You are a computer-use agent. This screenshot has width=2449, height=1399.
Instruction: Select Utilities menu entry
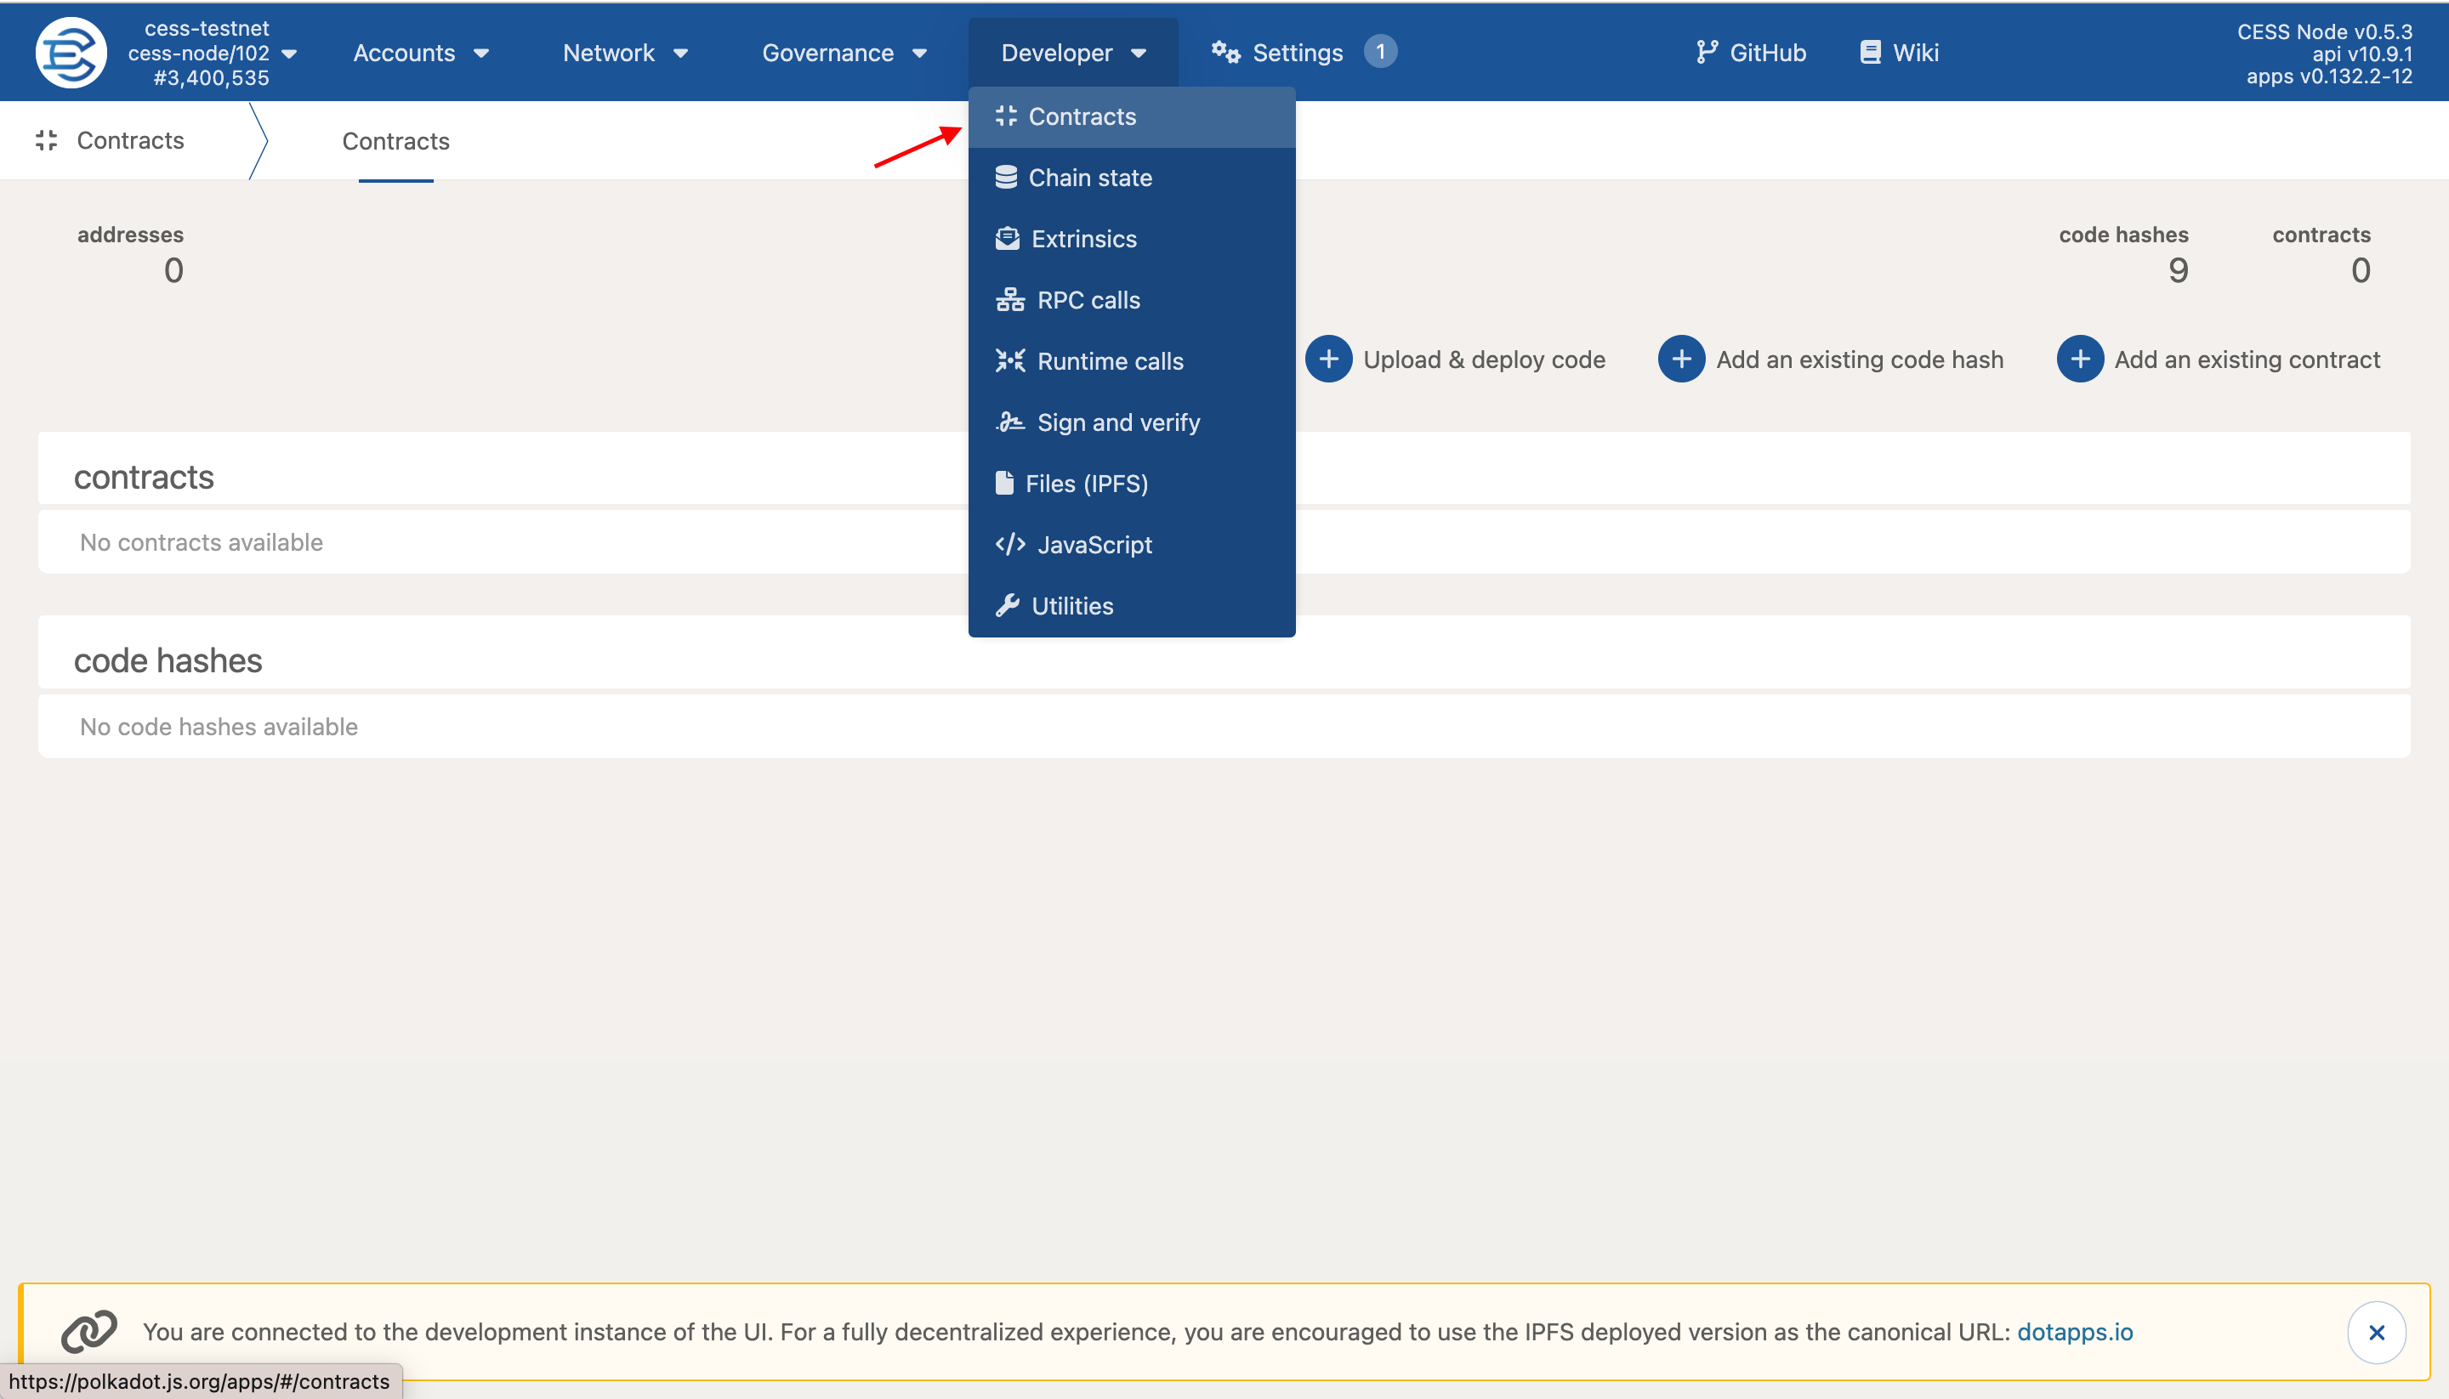point(1131,605)
